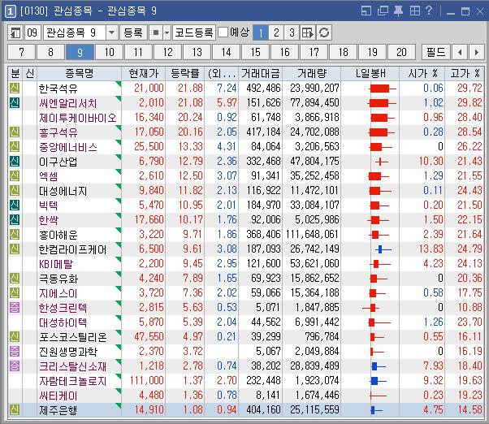Toggle the 예상 checkbox
Image resolution: width=489 pixels, height=424 pixels.
click(223, 32)
